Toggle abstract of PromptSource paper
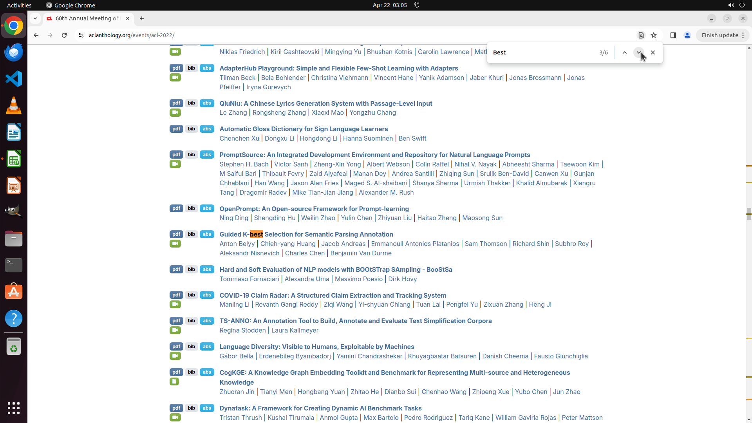 207,155
